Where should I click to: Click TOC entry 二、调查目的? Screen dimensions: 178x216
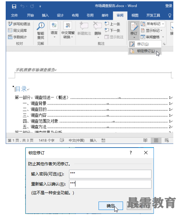(x=35, y=109)
